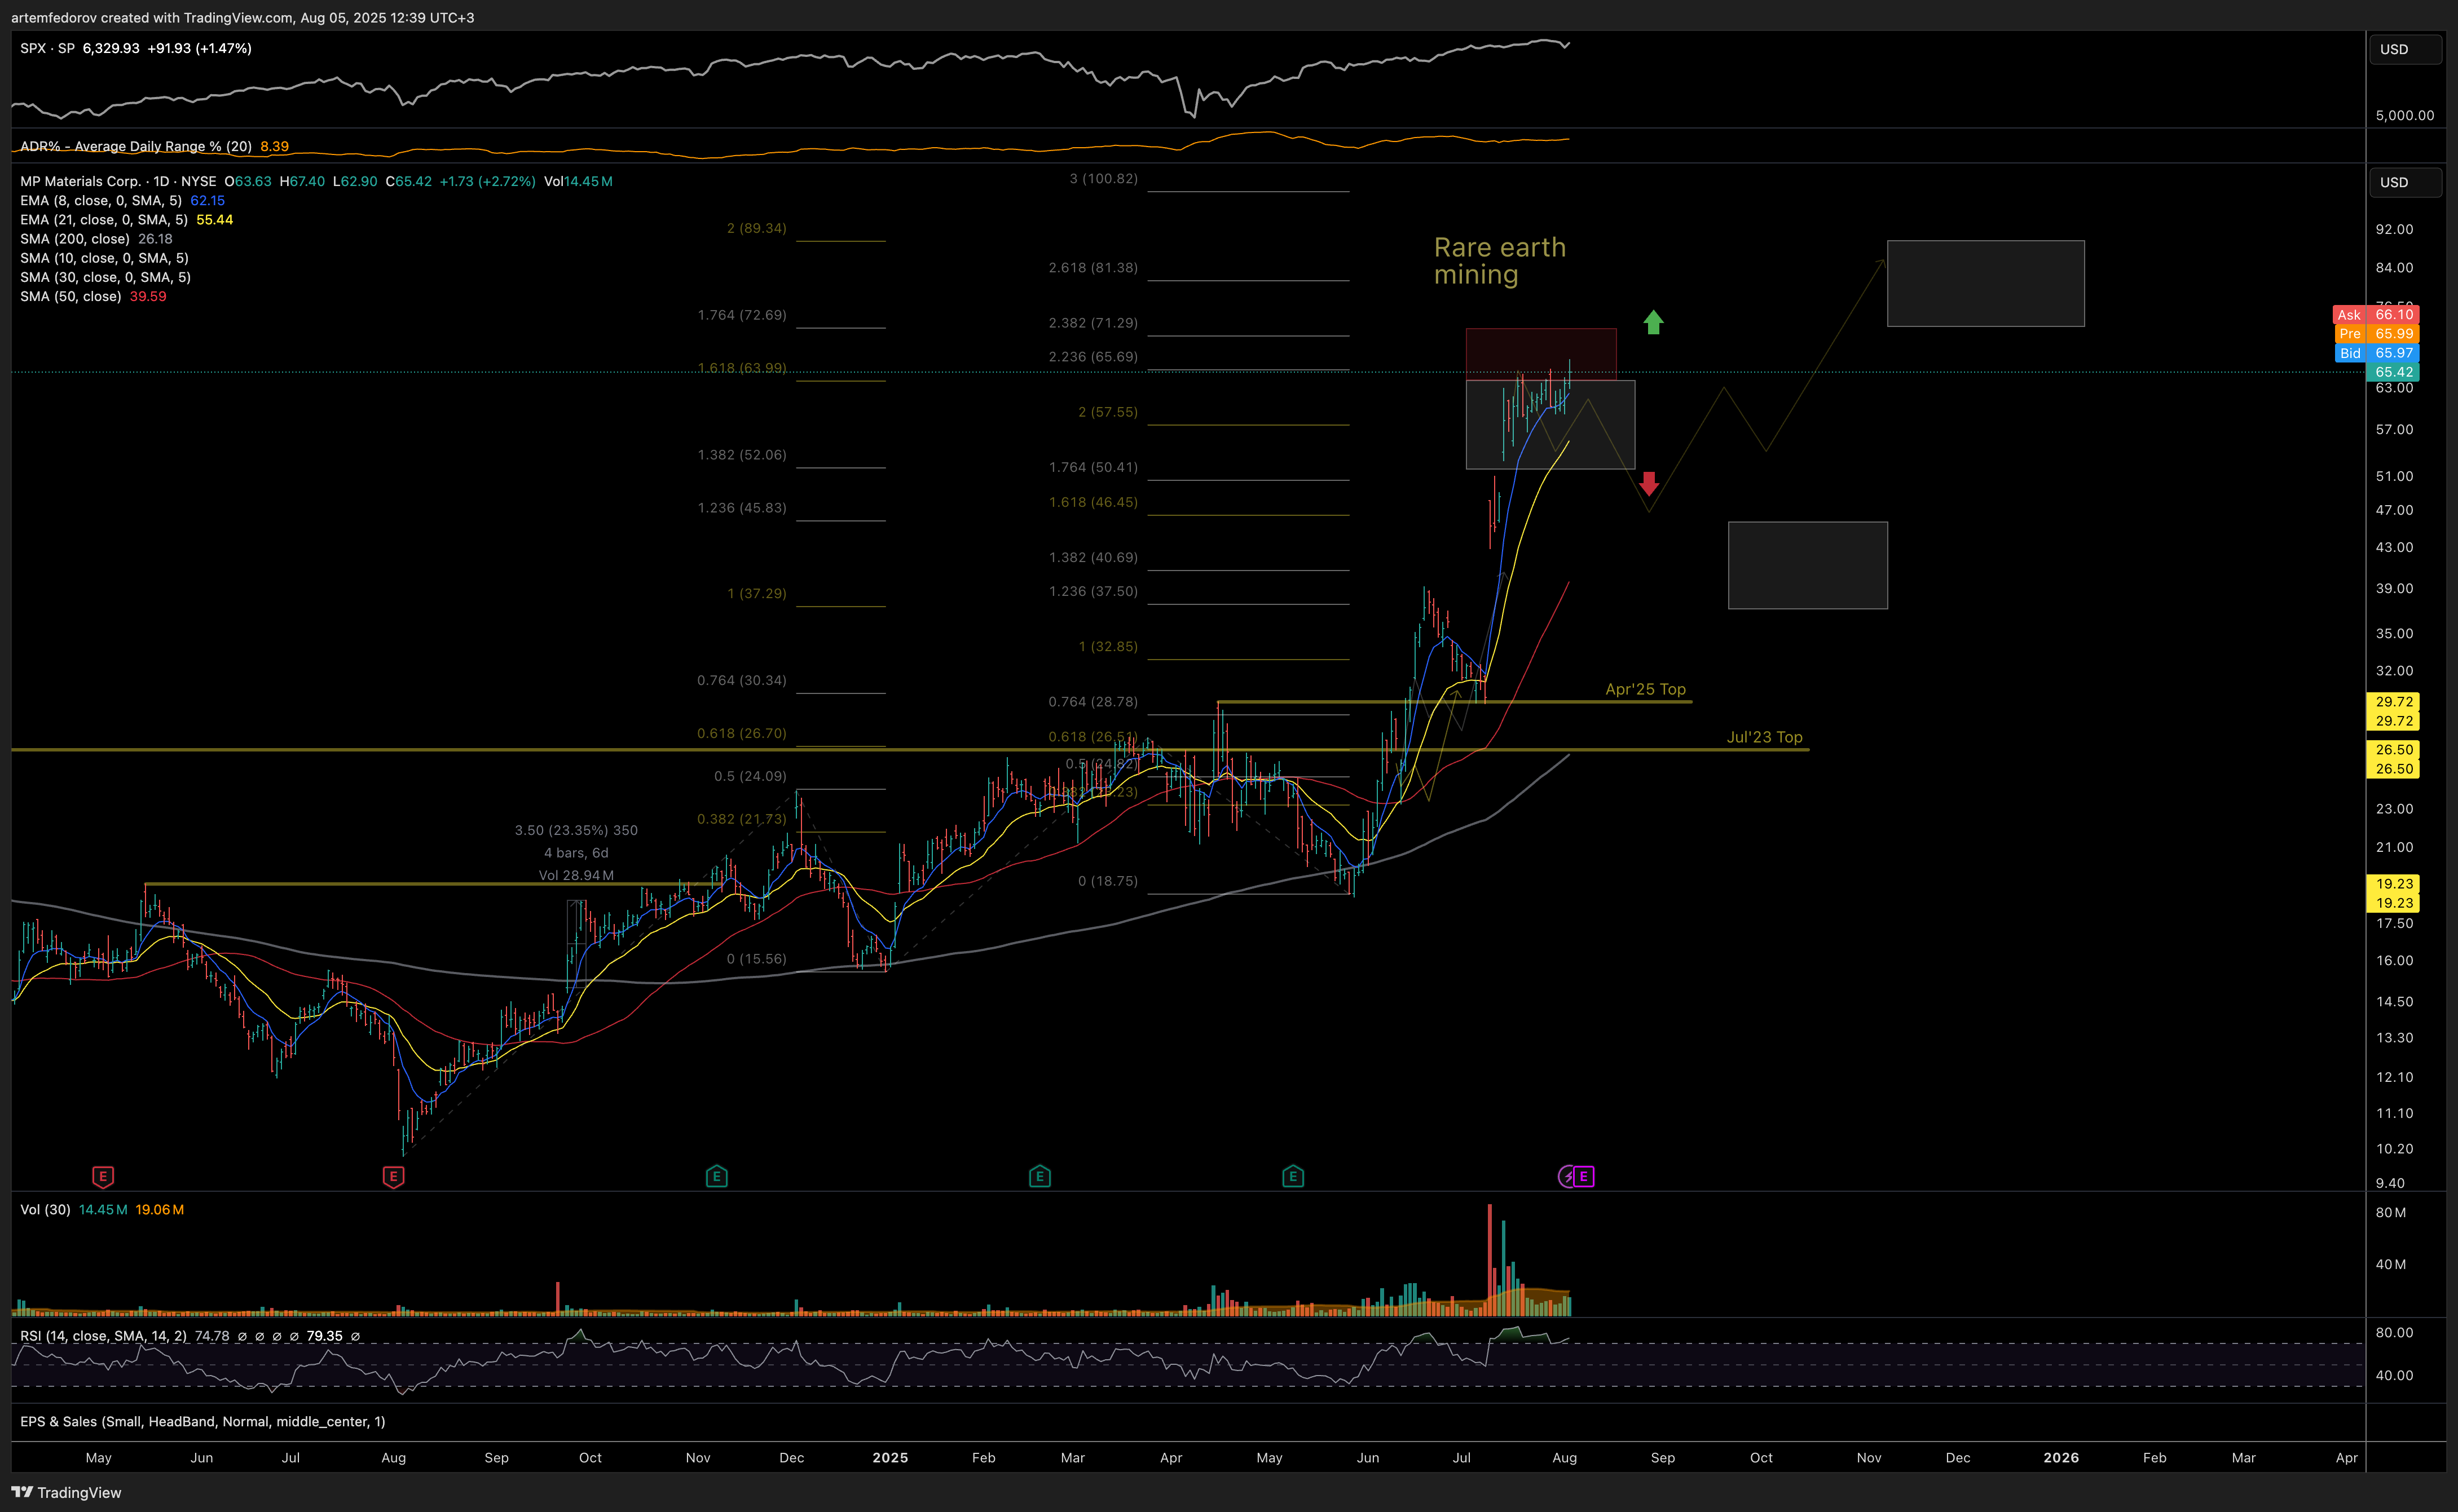Select the EMA (21, close) indicator legend
This screenshot has width=2458, height=1512.
tap(104, 219)
